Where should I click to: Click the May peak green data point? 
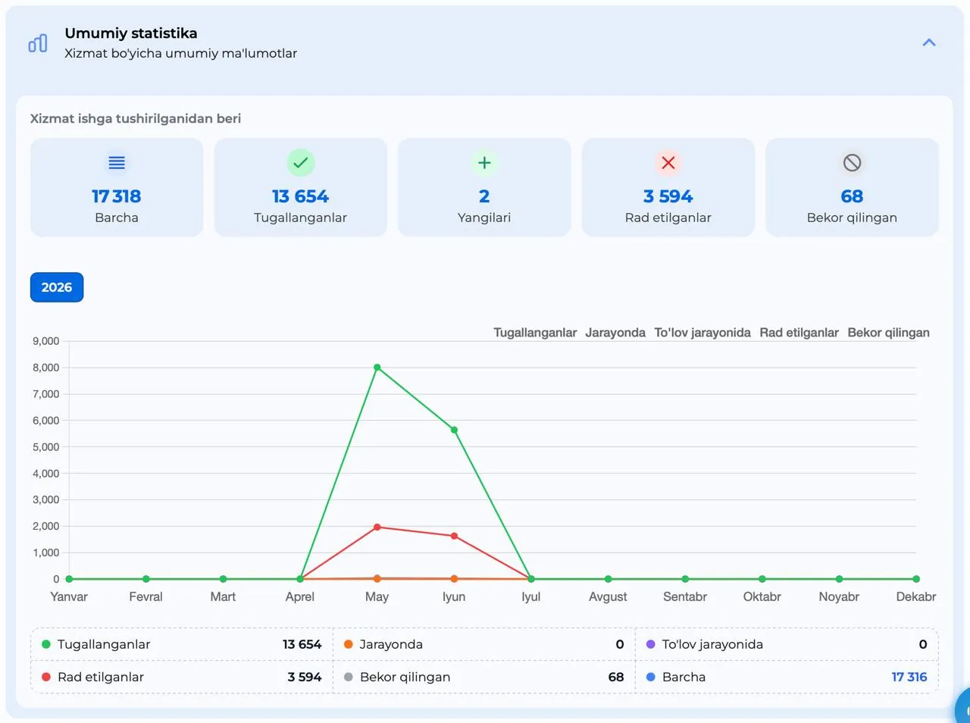click(x=377, y=368)
